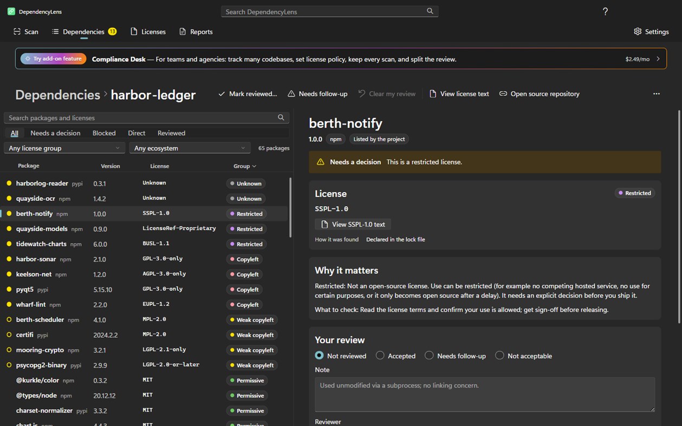
Task: Click the Clear my review button
Action: (387, 94)
